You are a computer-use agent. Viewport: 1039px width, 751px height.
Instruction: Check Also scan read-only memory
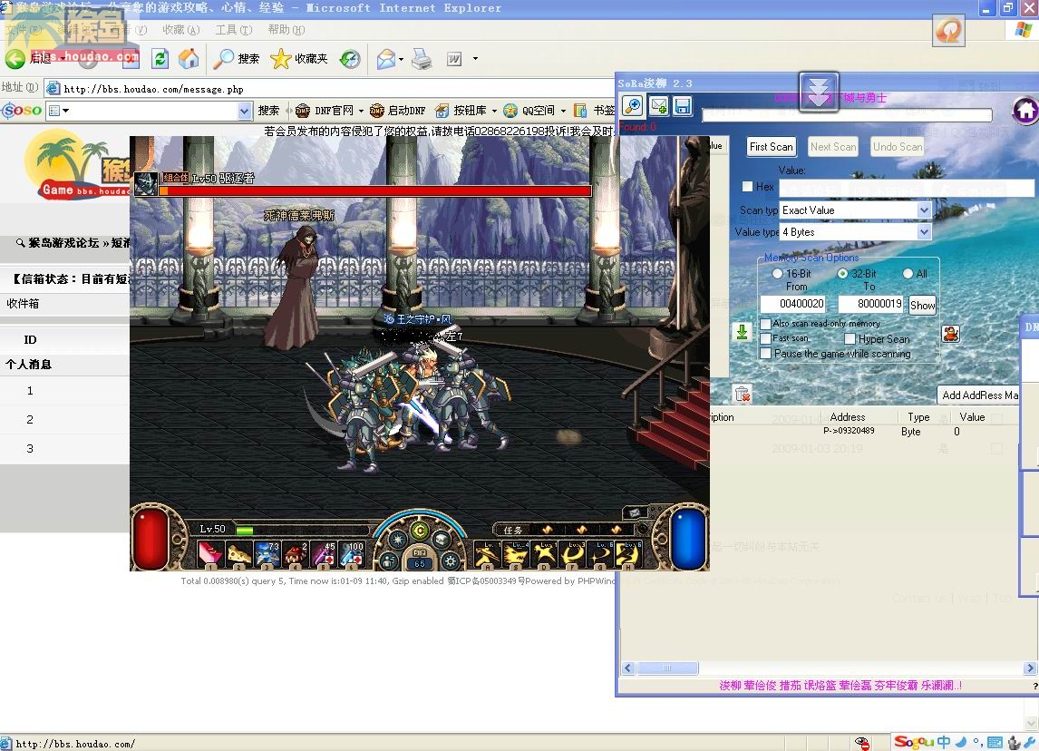point(766,324)
